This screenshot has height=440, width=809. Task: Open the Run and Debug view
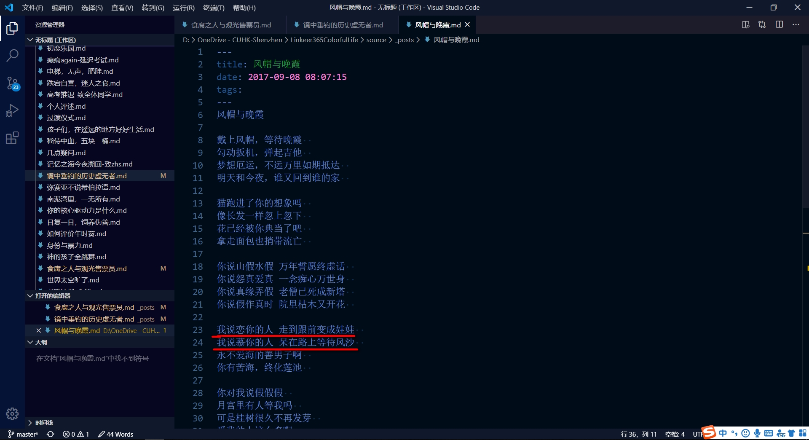coord(12,110)
